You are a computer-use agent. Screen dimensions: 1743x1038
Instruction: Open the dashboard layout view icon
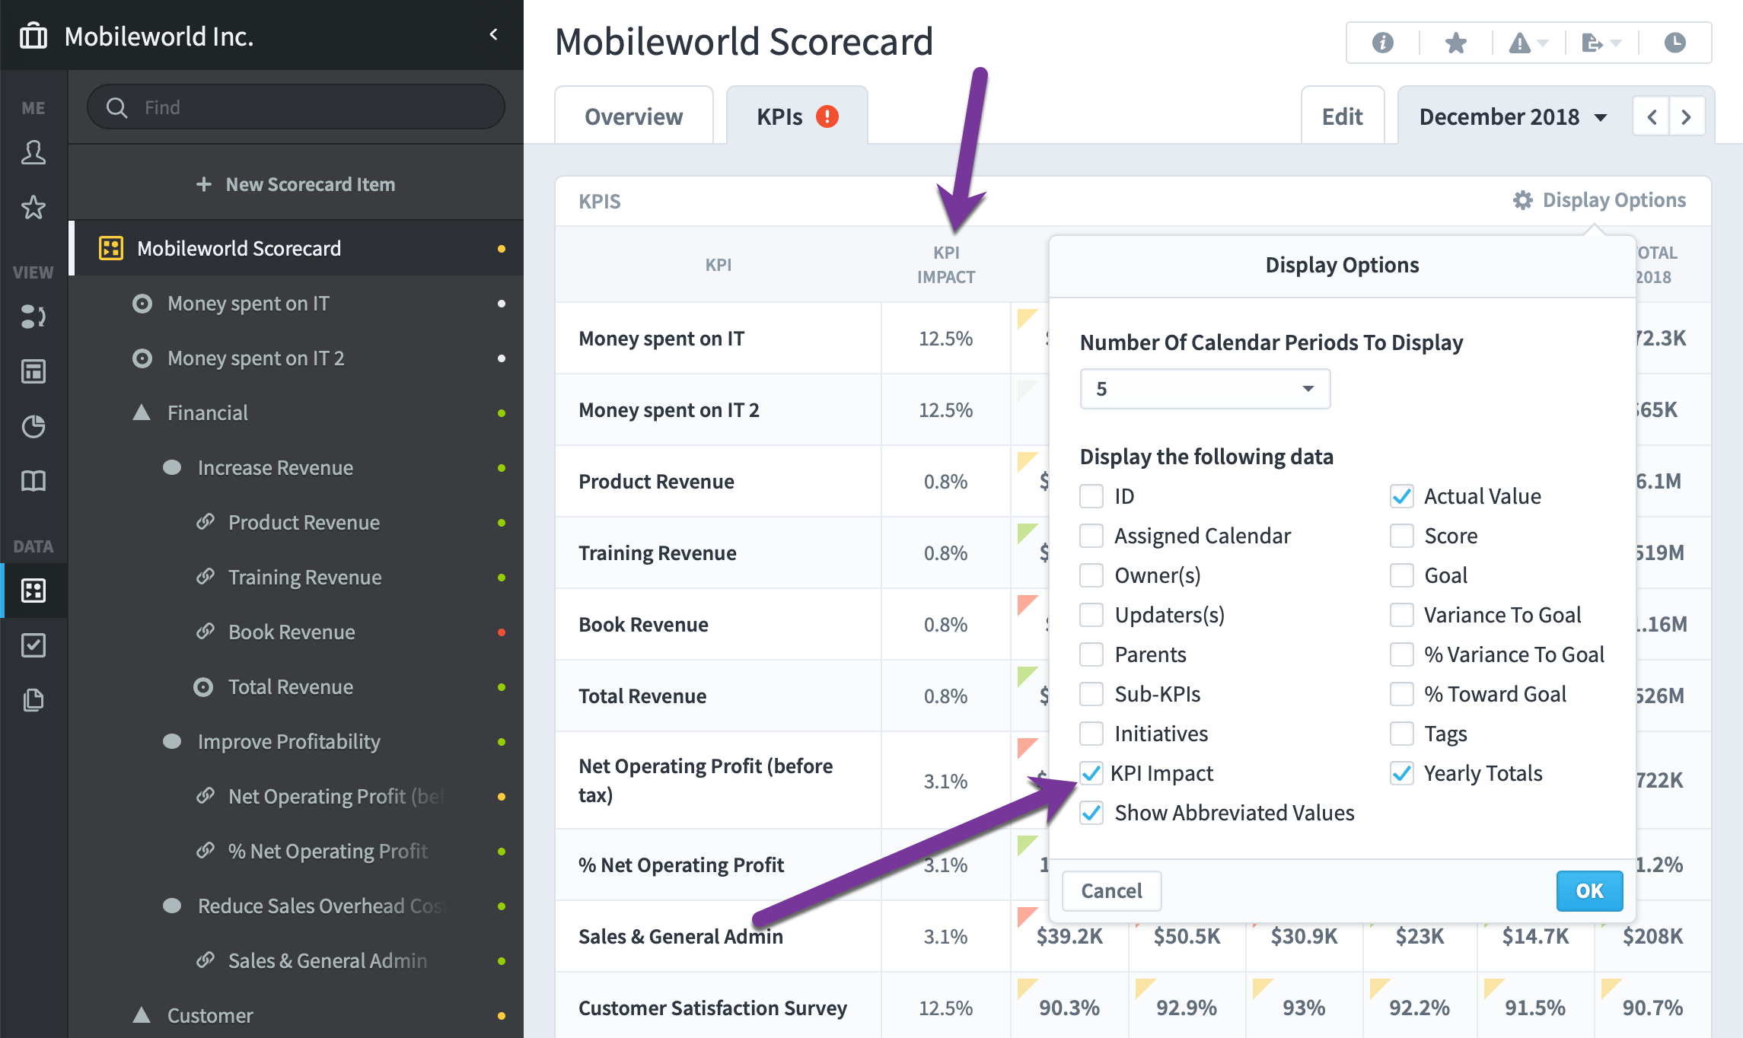[x=33, y=371]
